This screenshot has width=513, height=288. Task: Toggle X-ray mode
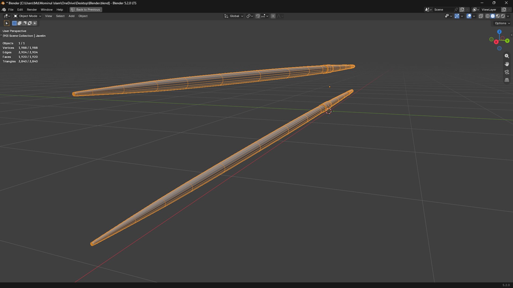481,16
